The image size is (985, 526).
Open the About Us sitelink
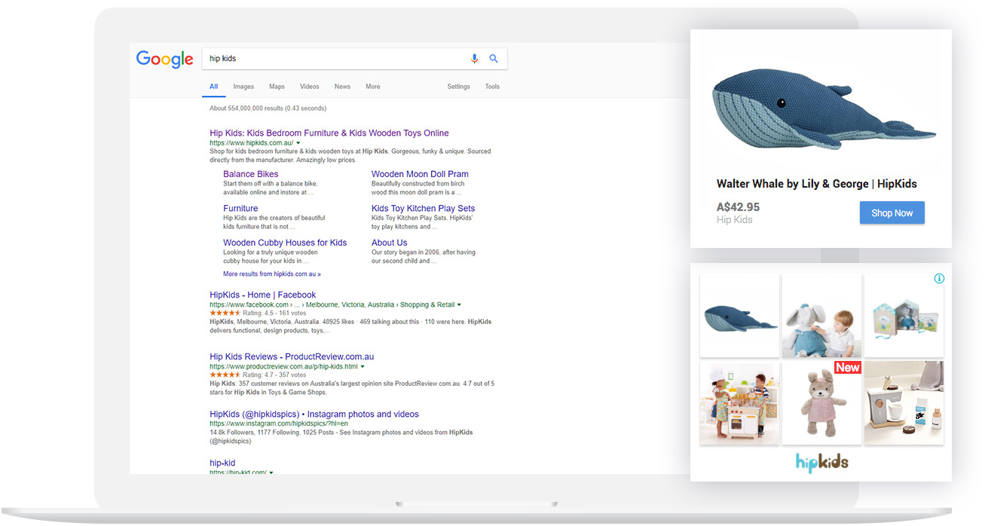[390, 243]
